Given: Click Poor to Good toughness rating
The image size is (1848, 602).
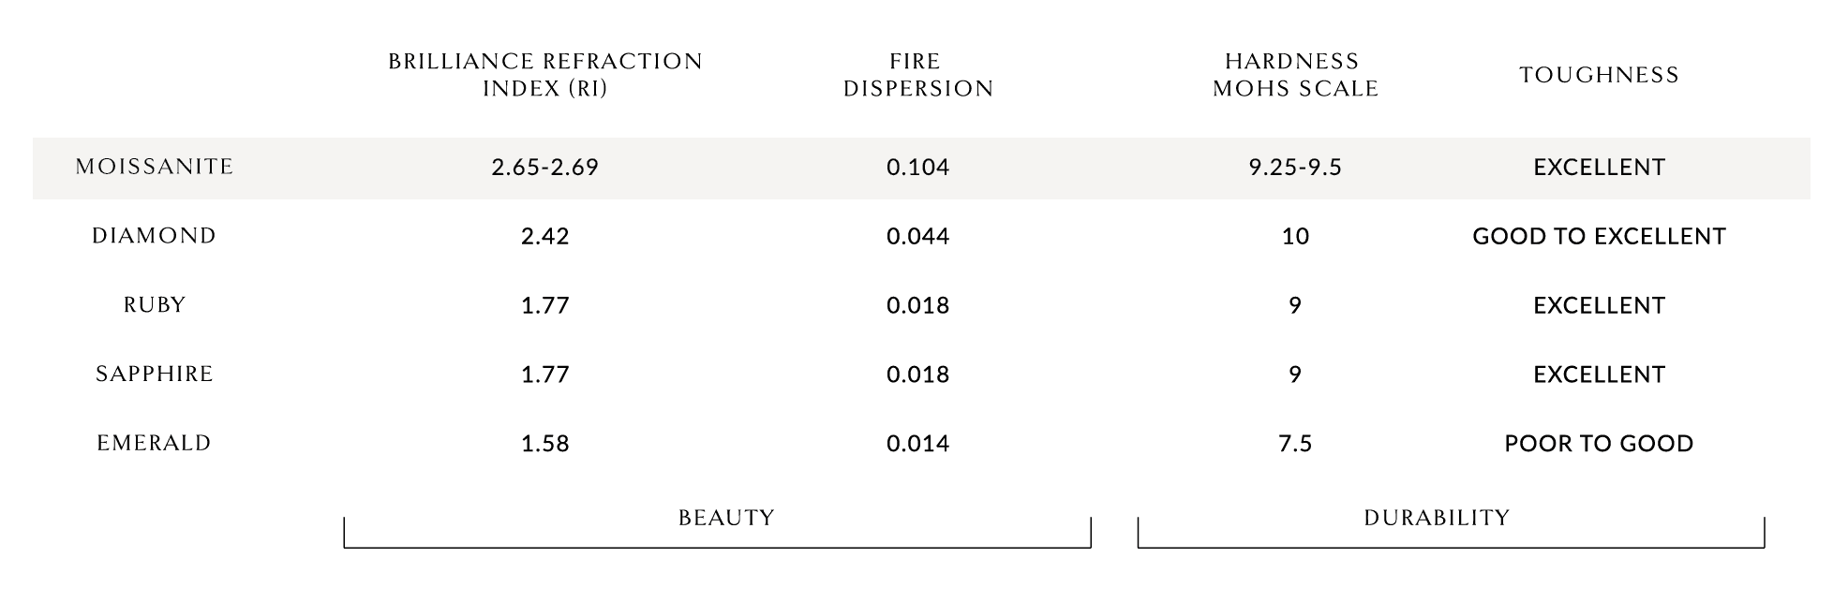Looking at the screenshot, I should [1600, 444].
